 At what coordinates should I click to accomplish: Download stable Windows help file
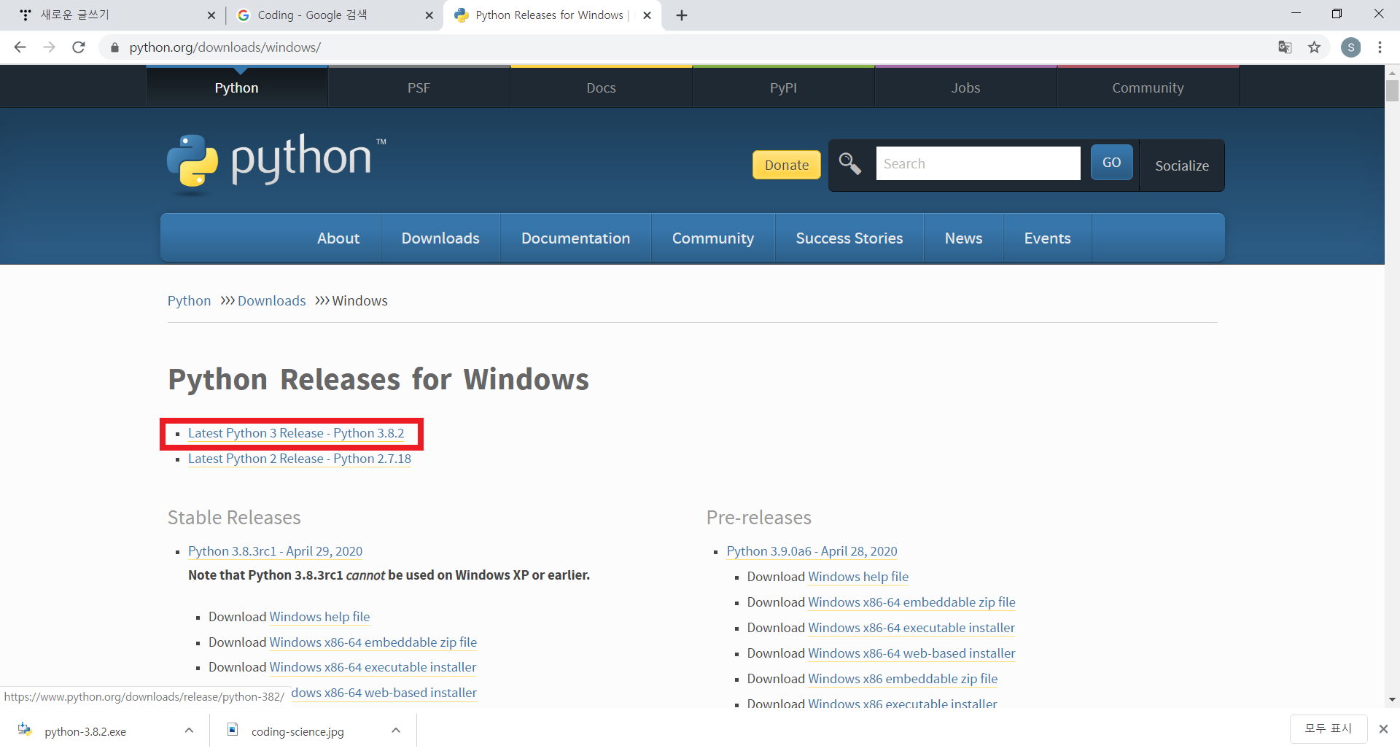[x=319, y=617]
